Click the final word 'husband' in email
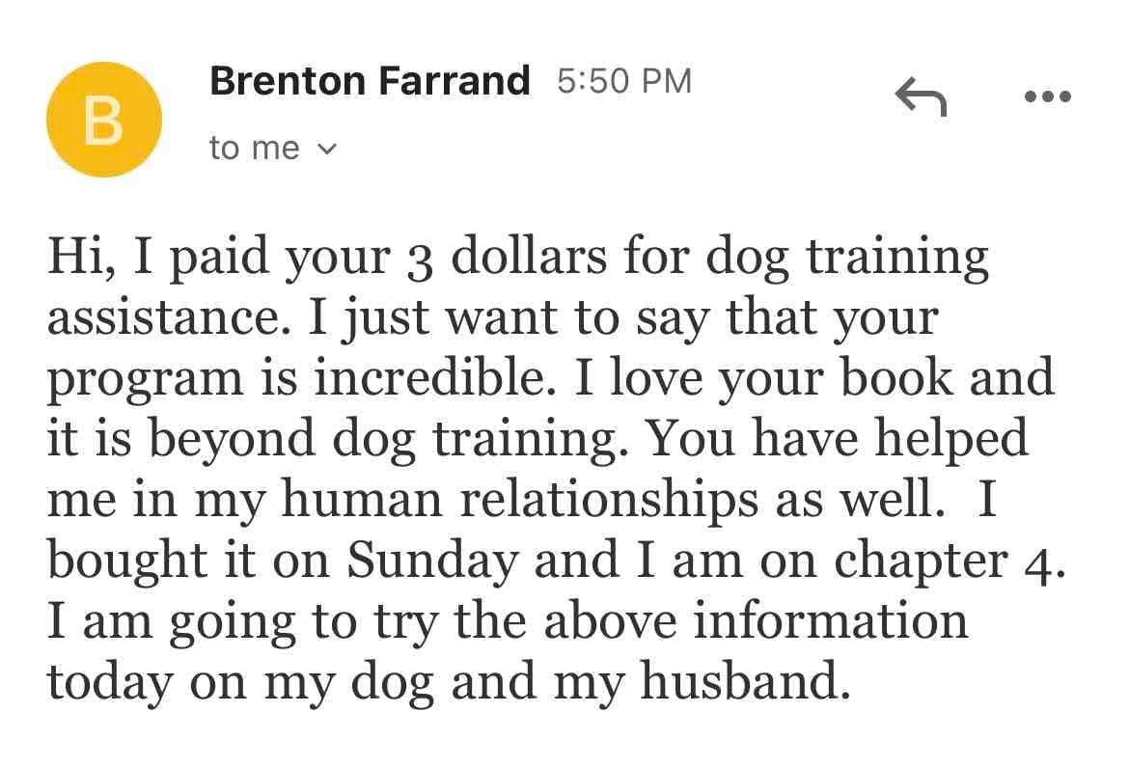This screenshot has height=767, width=1129. click(740, 682)
